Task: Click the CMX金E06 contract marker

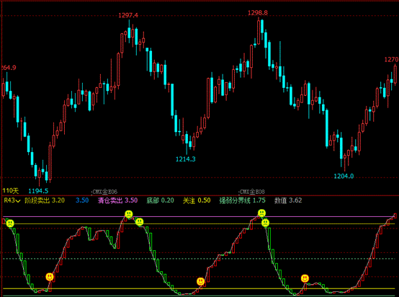Action: (104, 192)
